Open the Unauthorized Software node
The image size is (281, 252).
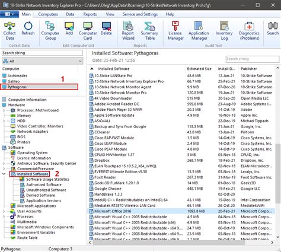click(x=46, y=190)
